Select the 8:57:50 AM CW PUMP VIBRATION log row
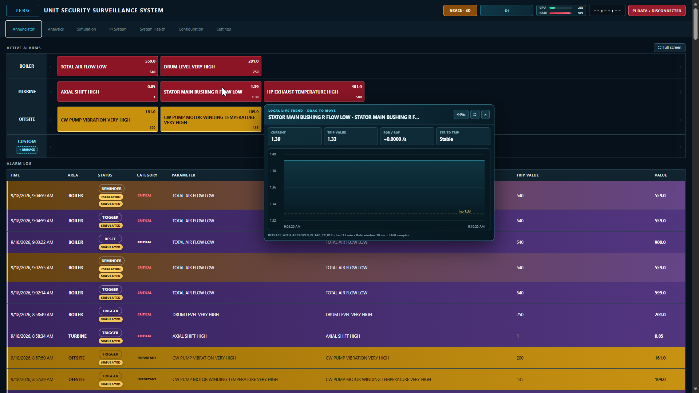 click(x=346, y=358)
